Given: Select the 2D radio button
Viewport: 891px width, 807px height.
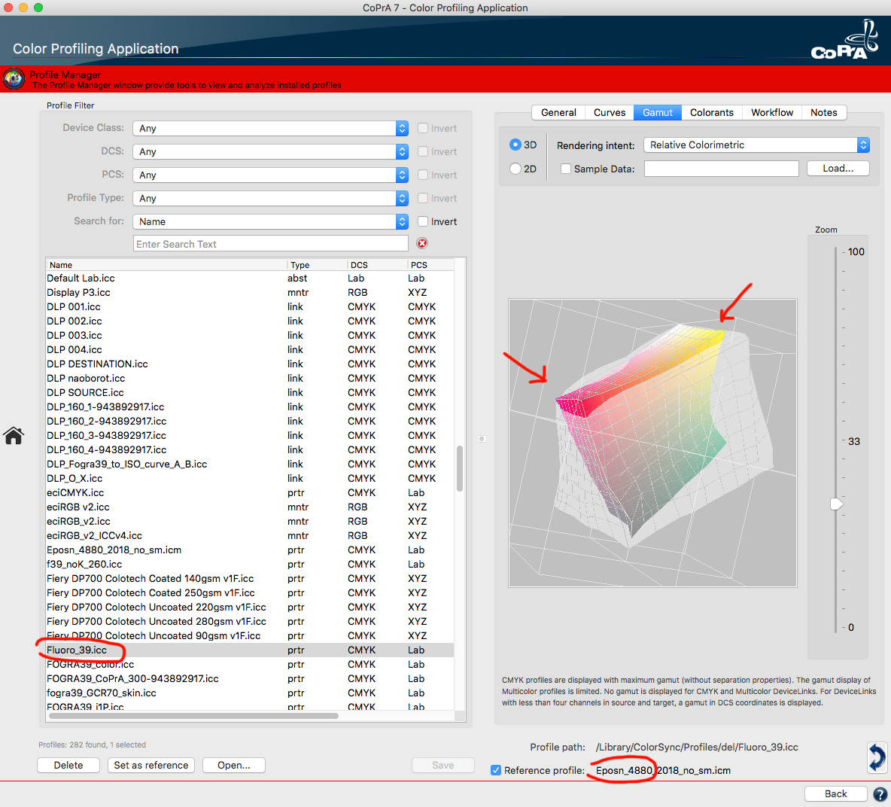Looking at the screenshot, I should click(x=515, y=168).
